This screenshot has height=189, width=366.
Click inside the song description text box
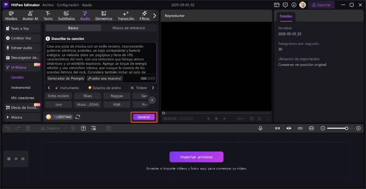tap(101, 59)
